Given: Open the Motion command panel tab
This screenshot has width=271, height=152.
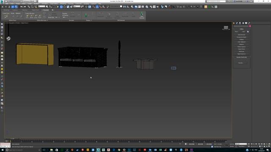Looking at the screenshot, I should click(243, 23).
